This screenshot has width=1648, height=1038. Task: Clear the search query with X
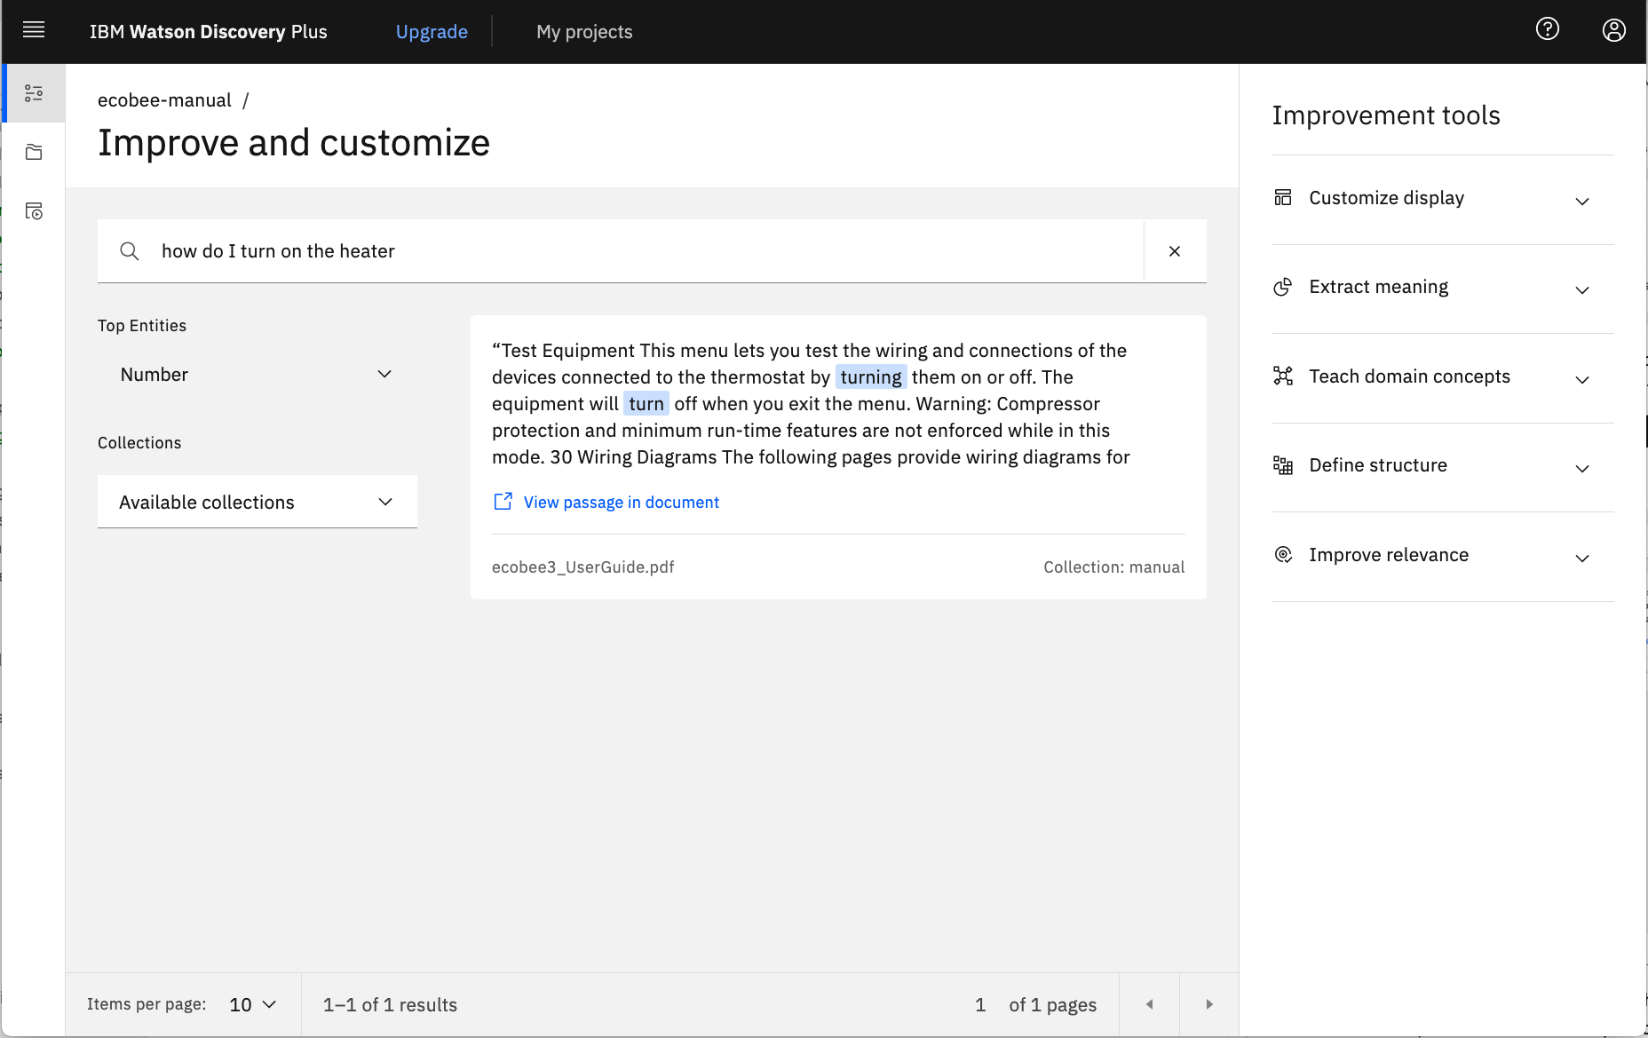pos(1174,251)
